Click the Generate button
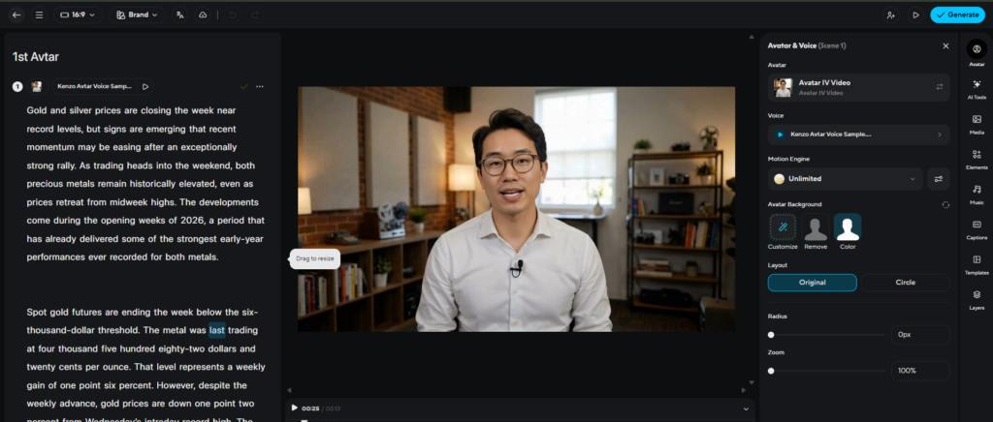 click(956, 15)
